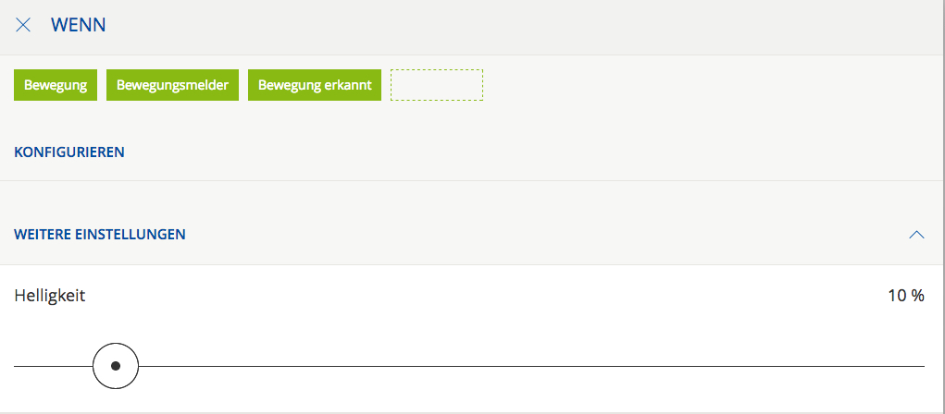945x414 pixels.
Task: Collapse the Weitere Einstellungen chevron arrow
Action: click(x=916, y=235)
